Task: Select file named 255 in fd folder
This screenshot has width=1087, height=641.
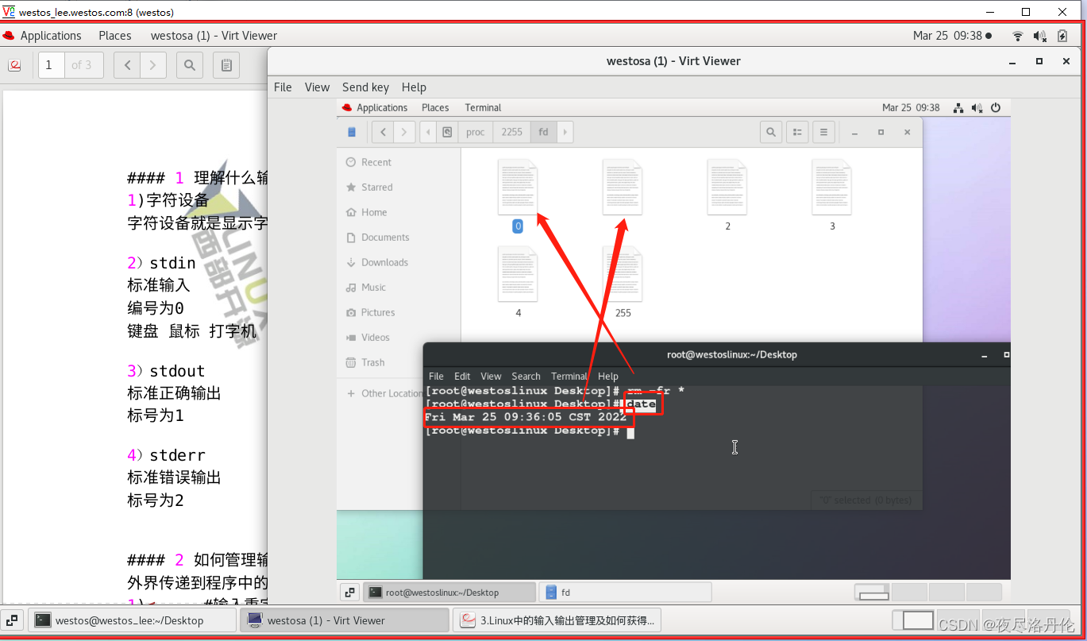Action: [623, 282]
